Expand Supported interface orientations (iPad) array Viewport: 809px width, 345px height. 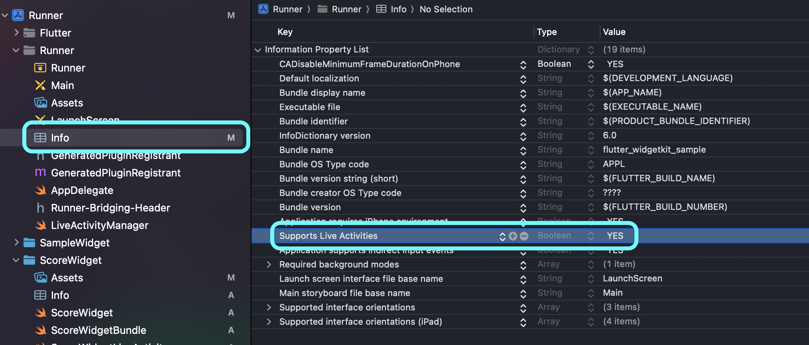[x=269, y=322]
